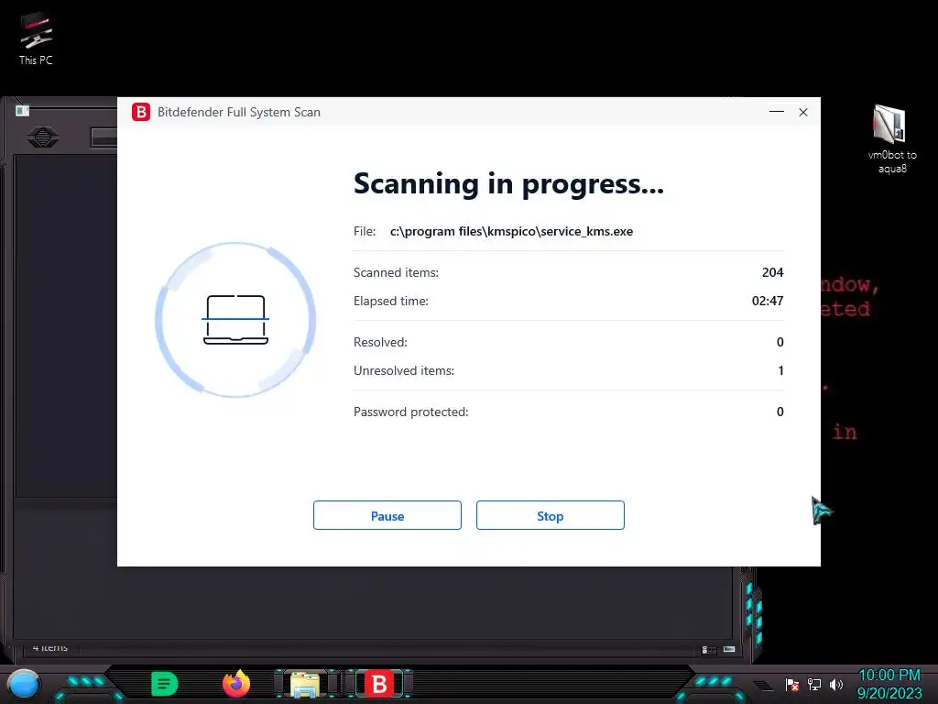Select the scanned file path service_kms.exe
938x704 pixels.
[511, 231]
